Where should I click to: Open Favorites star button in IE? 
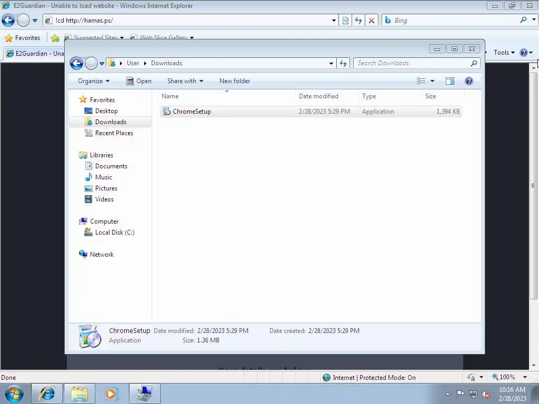[x=23, y=38]
